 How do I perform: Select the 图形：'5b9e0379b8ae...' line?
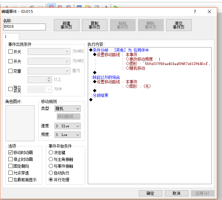coord(168,64)
